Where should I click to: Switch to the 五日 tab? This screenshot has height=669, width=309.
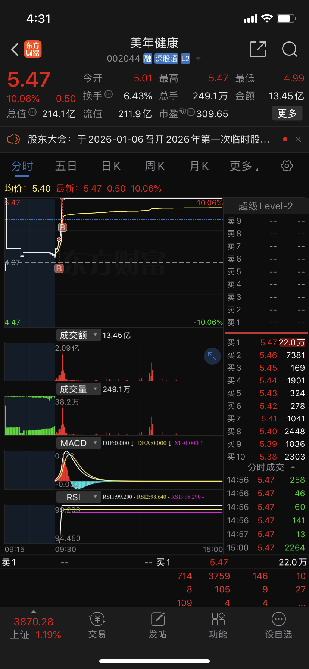(66, 166)
